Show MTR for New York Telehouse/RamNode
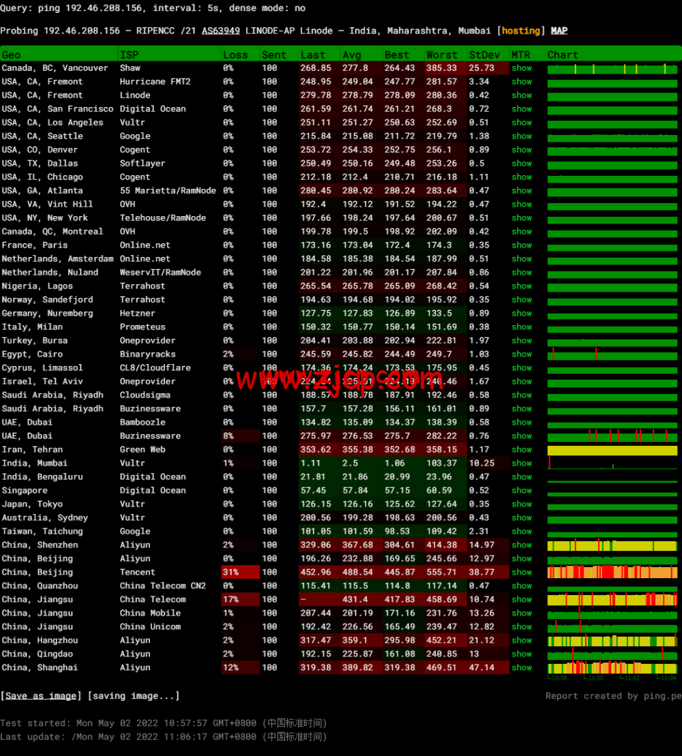The height and width of the screenshot is (756, 682). tap(522, 218)
